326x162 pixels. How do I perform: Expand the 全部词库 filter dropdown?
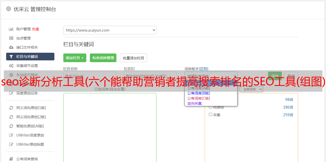(x=251, y=89)
